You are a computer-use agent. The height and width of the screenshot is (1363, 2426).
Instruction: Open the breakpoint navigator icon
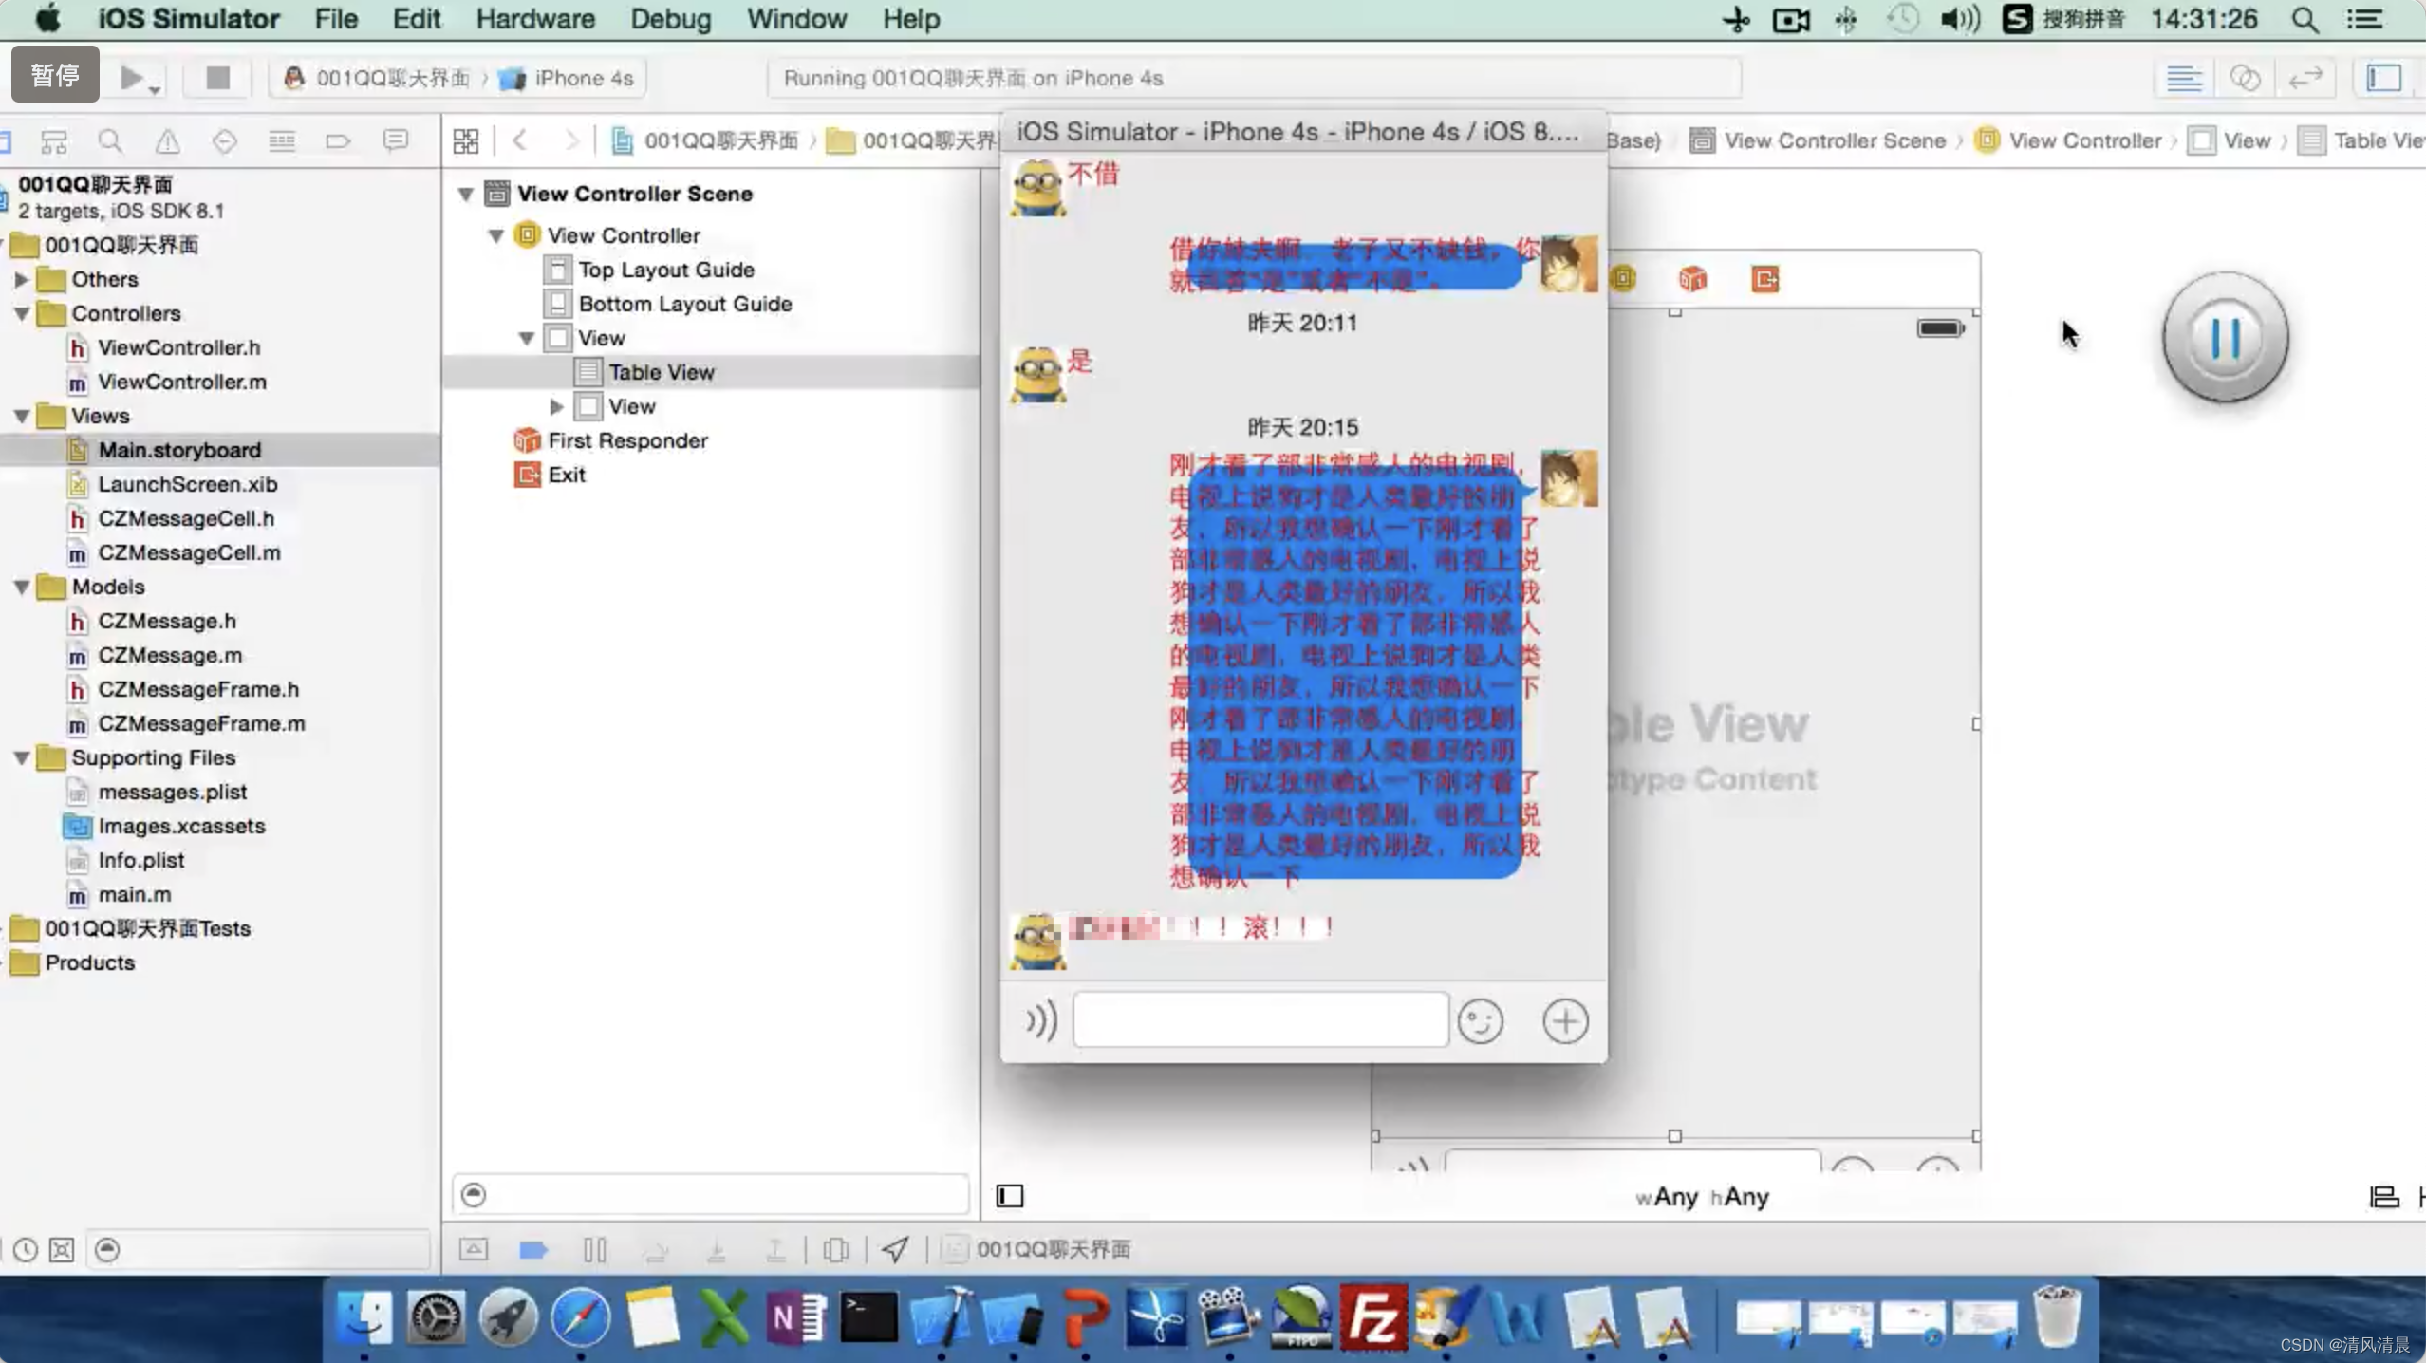338,141
